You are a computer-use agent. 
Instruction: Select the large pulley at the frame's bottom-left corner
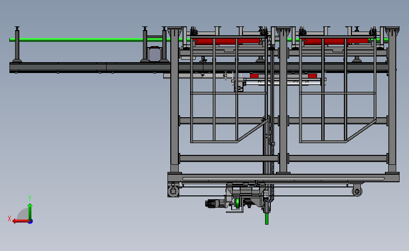coord(173,192)
